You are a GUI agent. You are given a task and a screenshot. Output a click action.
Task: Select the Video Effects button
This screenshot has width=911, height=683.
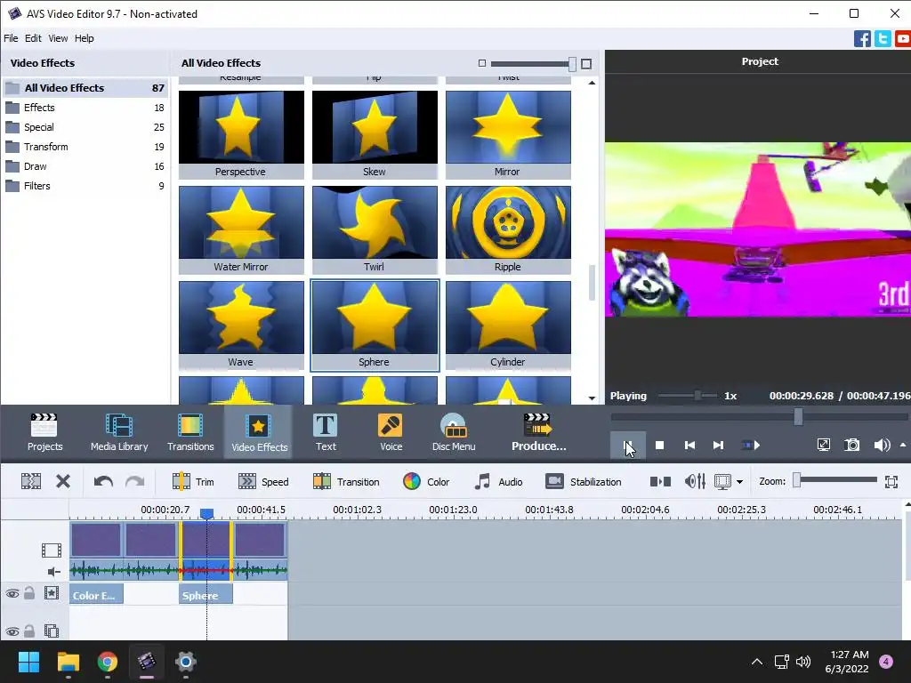(259, 431)
